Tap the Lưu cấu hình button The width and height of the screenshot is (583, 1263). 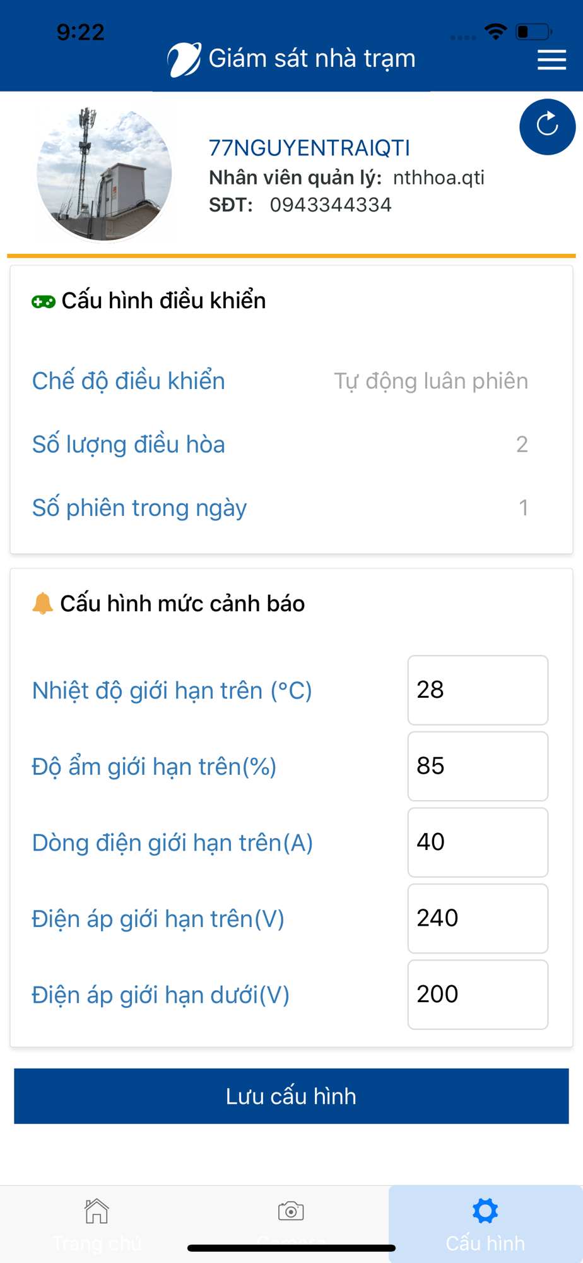tap(291, 1096)
